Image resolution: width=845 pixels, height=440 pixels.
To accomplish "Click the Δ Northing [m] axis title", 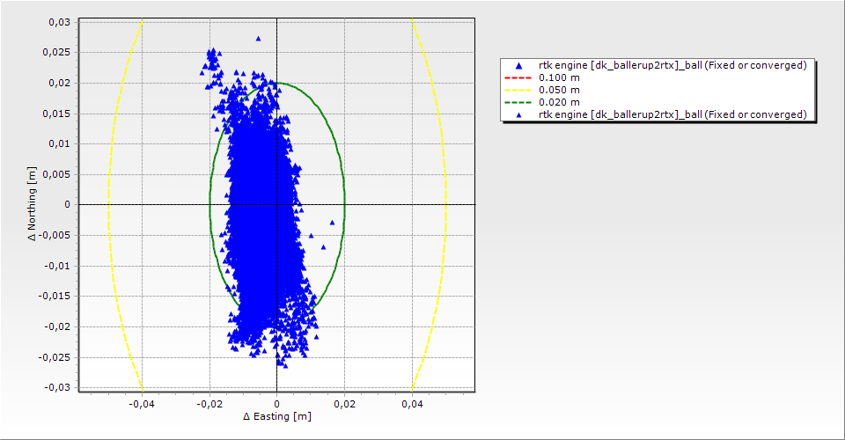I will (33, 203).
